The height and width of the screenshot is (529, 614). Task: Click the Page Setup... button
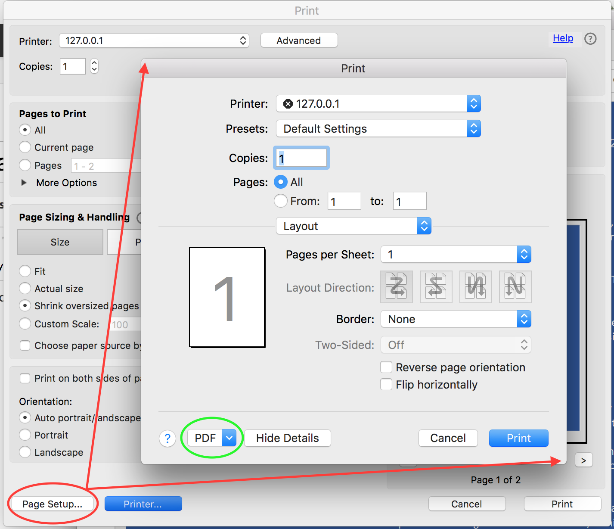(53, 504)
